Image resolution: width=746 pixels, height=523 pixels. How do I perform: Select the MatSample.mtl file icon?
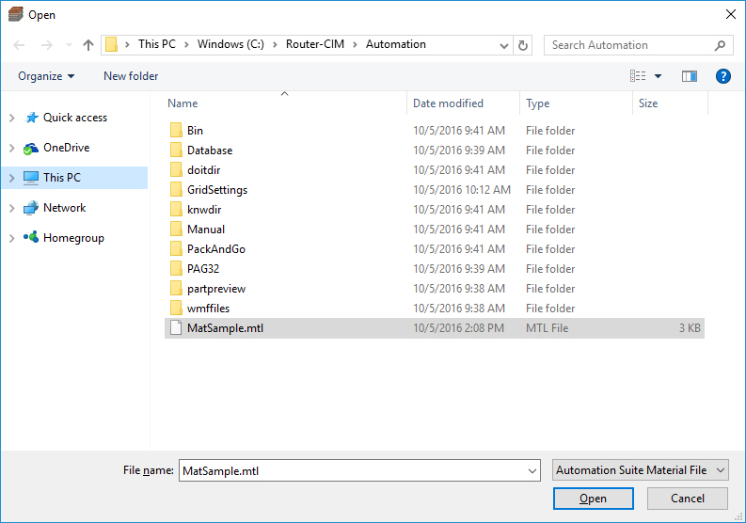(x=176, y=328)
